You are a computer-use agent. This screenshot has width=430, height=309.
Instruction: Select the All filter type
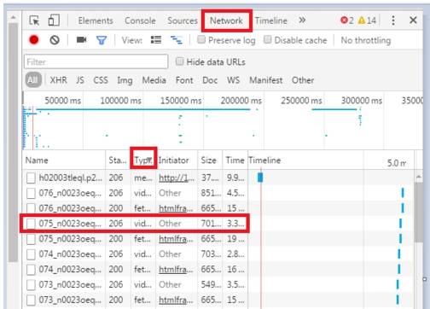click(x=33, y=80)
